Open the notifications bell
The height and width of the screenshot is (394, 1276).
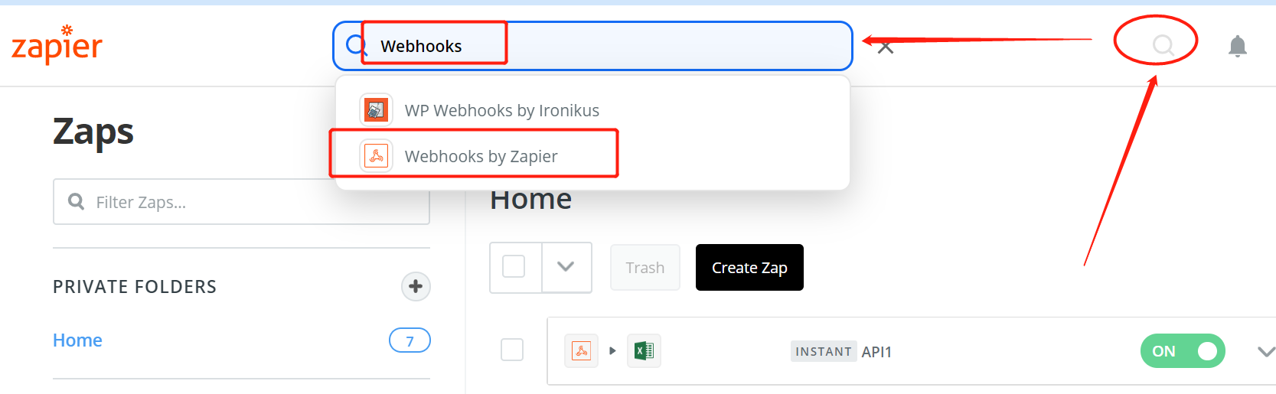(x=1237, y=46)
